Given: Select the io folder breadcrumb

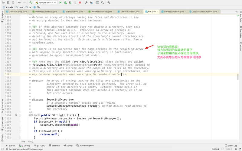Looking at the screenshot, I should [x=28, y=7].
